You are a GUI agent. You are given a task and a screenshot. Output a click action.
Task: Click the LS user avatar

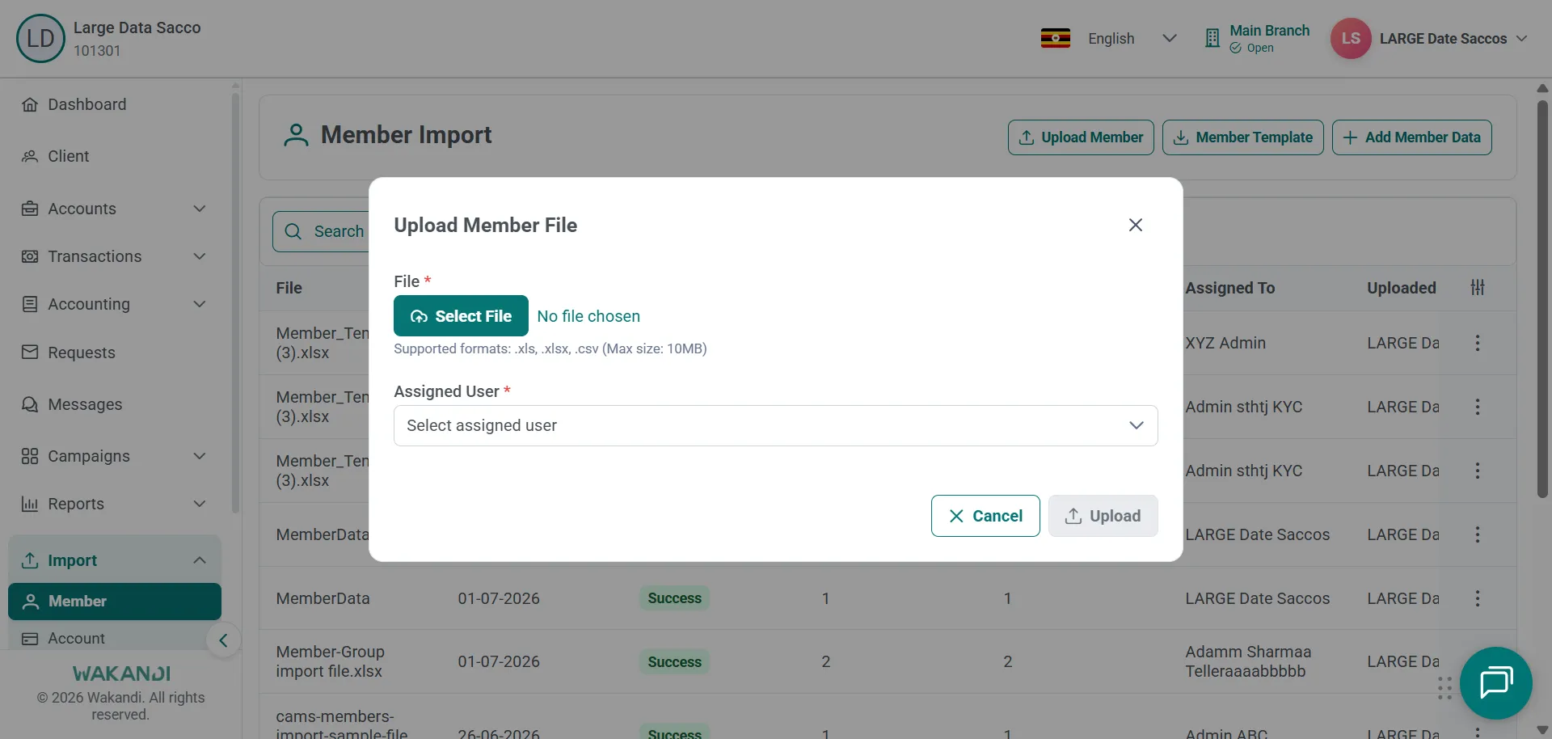pos(1351,38)
